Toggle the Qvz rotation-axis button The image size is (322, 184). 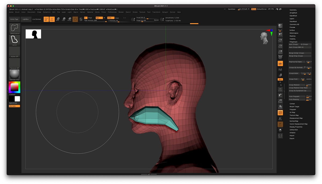(x=280, y=79)
